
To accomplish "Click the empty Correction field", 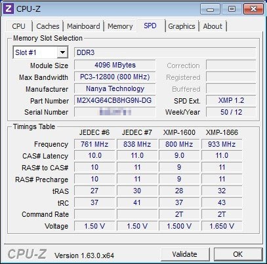I will (x=231, y=65).
